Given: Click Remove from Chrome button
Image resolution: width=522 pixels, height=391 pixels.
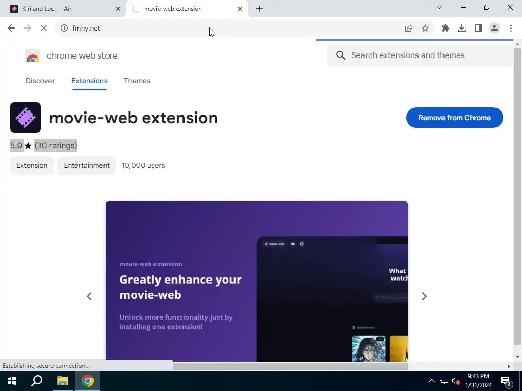Looking at the screenshot, I should click(454, 118).
